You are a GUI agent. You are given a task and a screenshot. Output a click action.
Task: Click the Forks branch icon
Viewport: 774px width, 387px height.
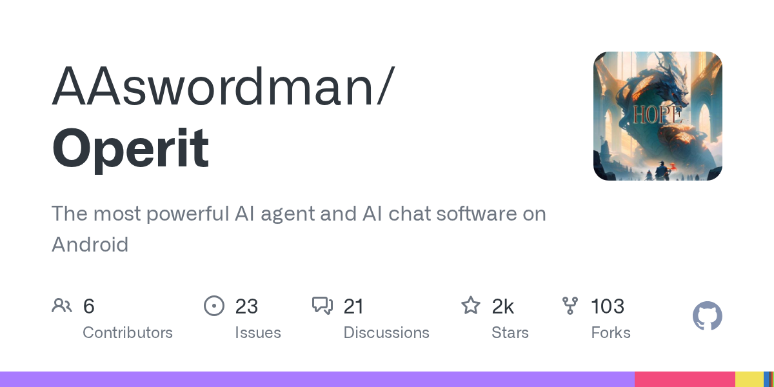pyautogui.click(x=570, y=306)
